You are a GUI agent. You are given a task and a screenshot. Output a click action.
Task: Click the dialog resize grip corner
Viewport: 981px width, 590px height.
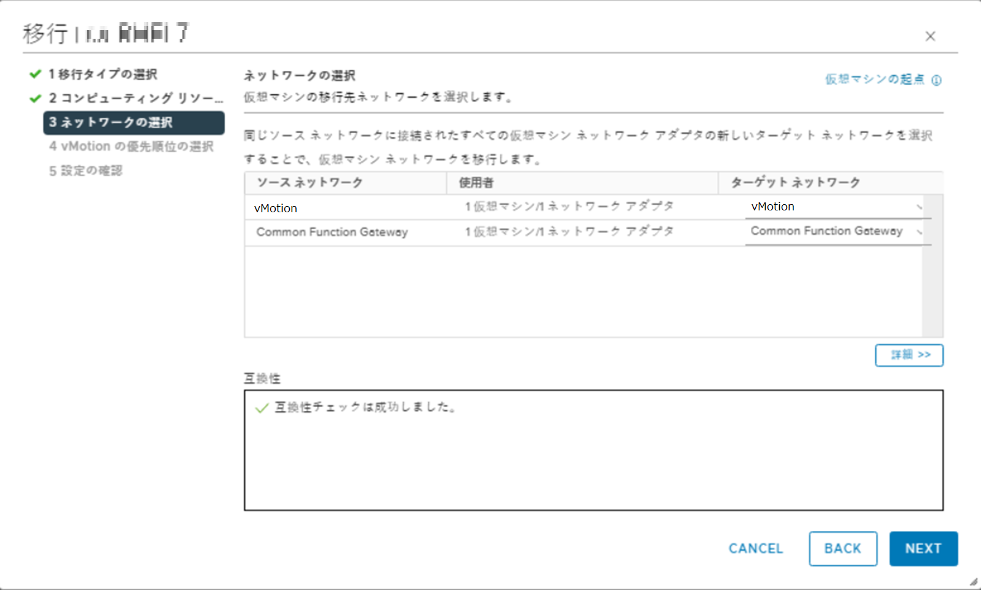pos(973,581)
